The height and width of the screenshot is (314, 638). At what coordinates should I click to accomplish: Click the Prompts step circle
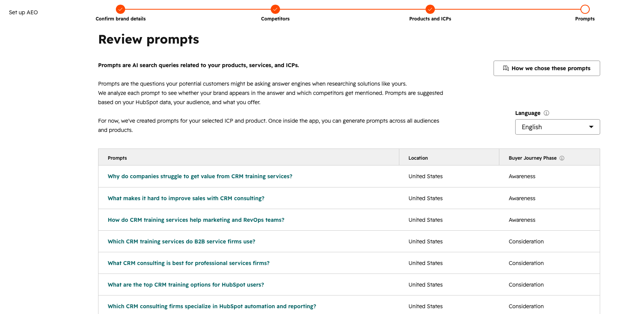tap(585, 9)
